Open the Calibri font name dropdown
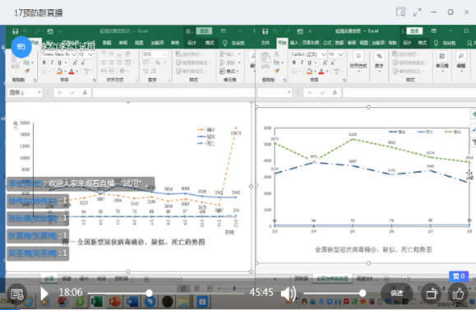476x310 pixels. click(324, 54)
